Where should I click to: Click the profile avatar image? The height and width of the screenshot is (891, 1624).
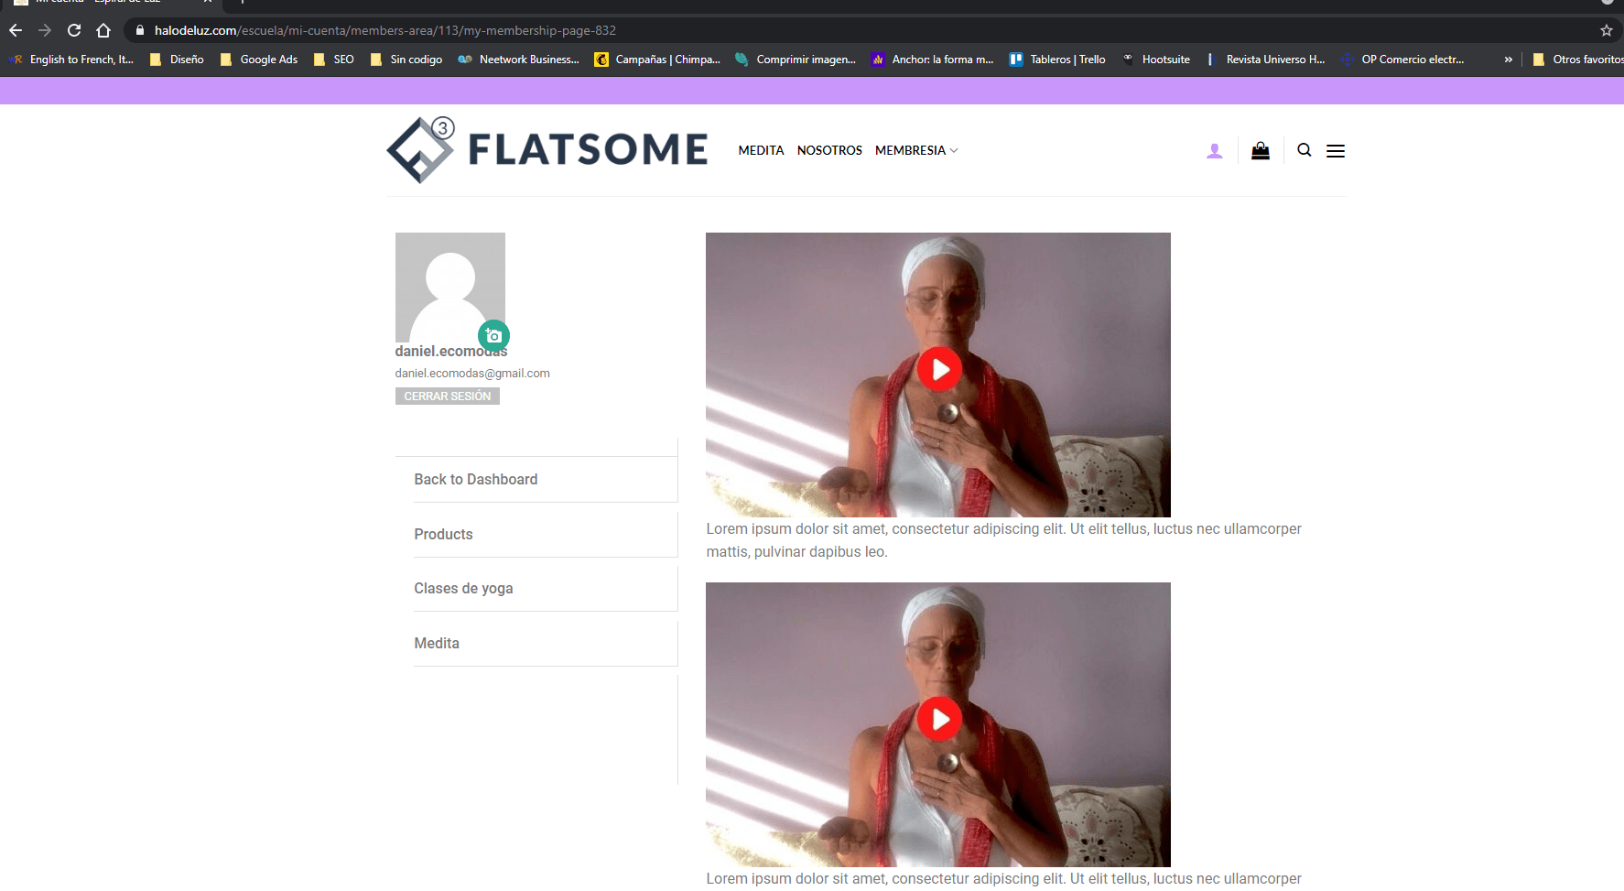click(450, 288)
